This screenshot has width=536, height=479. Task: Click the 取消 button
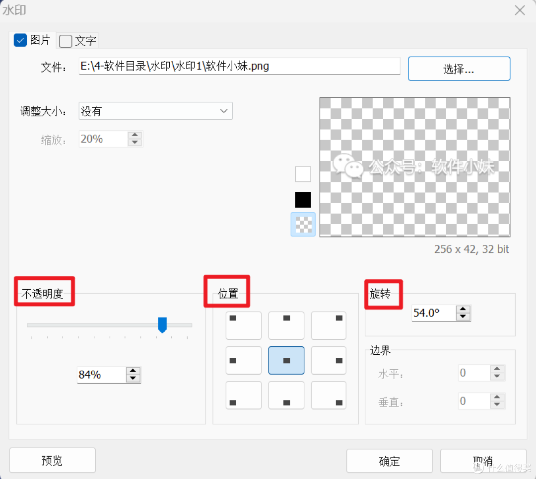[483, 461]
